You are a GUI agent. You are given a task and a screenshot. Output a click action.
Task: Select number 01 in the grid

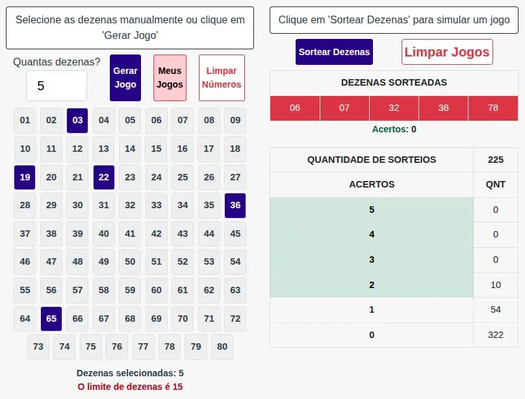(x=25, y=120)
